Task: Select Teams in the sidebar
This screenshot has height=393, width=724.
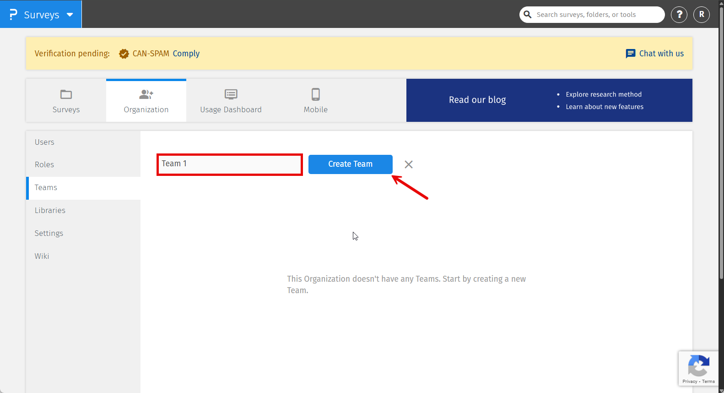Action: coord(83,188)
